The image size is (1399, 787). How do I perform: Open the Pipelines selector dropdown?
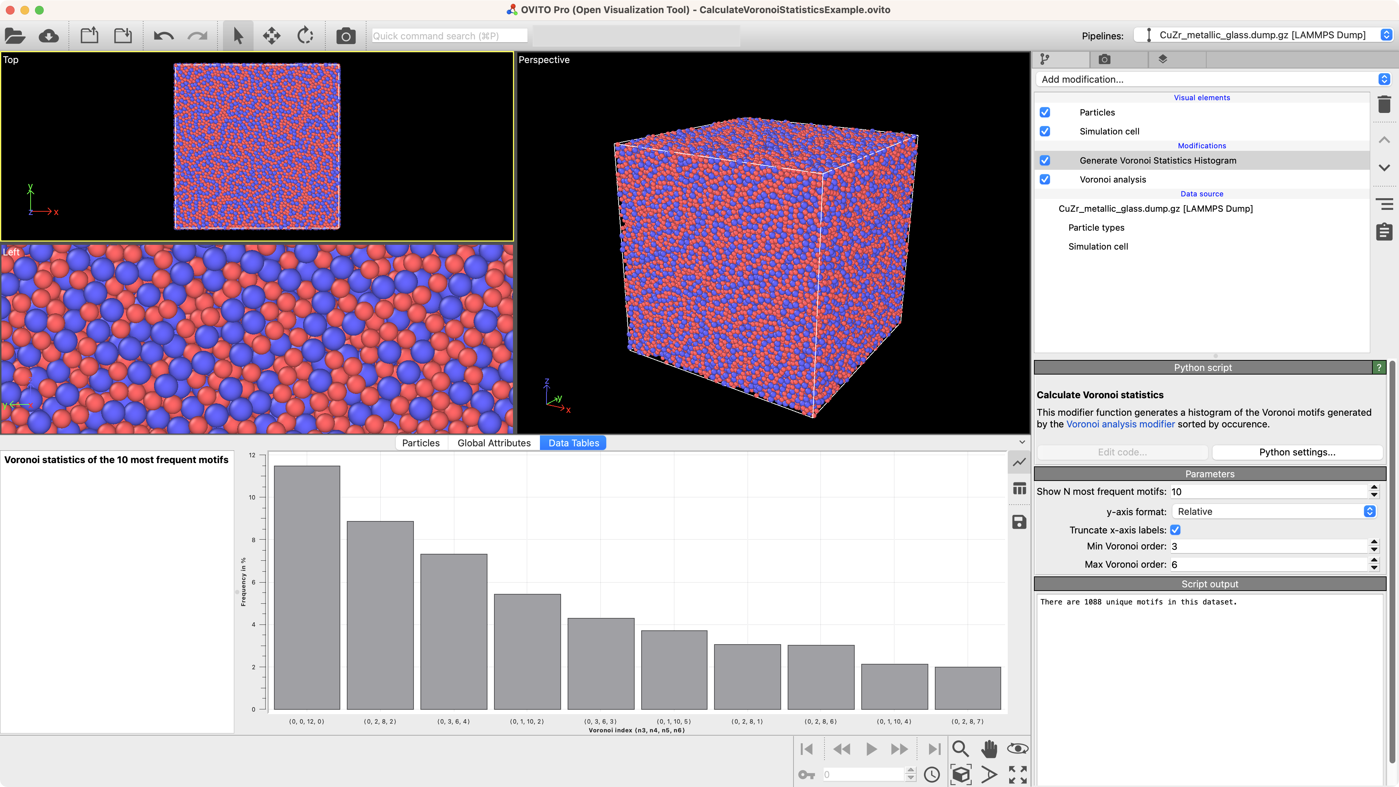click(x=1262, y=35)
